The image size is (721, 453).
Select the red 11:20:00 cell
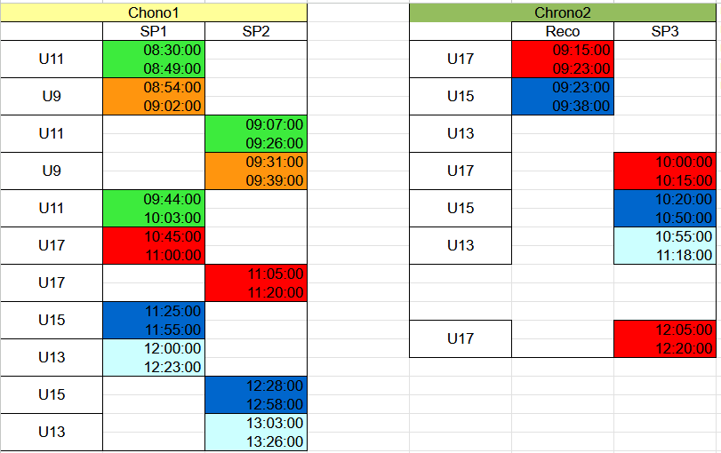pyautogui.click(x=256, y=292)
